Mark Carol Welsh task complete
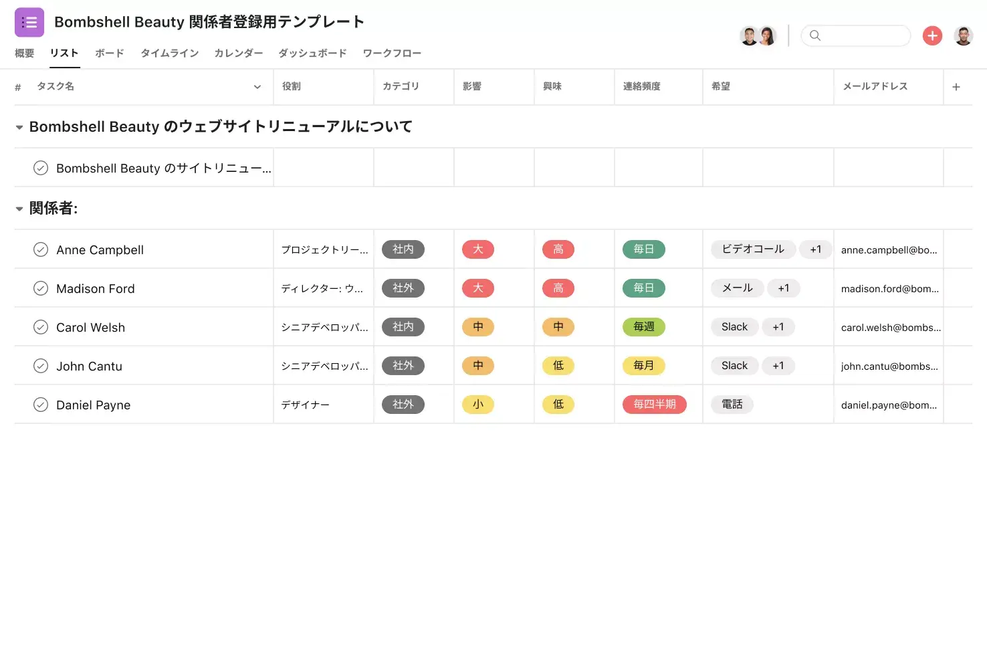Image resolution: width=987 pixels, height=658 pixels. point(41,327)
